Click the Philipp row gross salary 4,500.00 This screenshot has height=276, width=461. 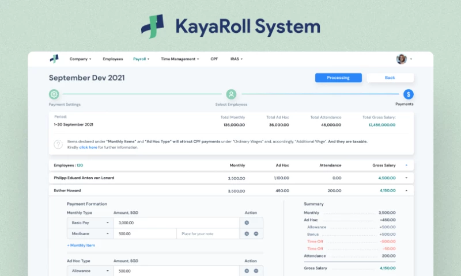coord(387,178)
